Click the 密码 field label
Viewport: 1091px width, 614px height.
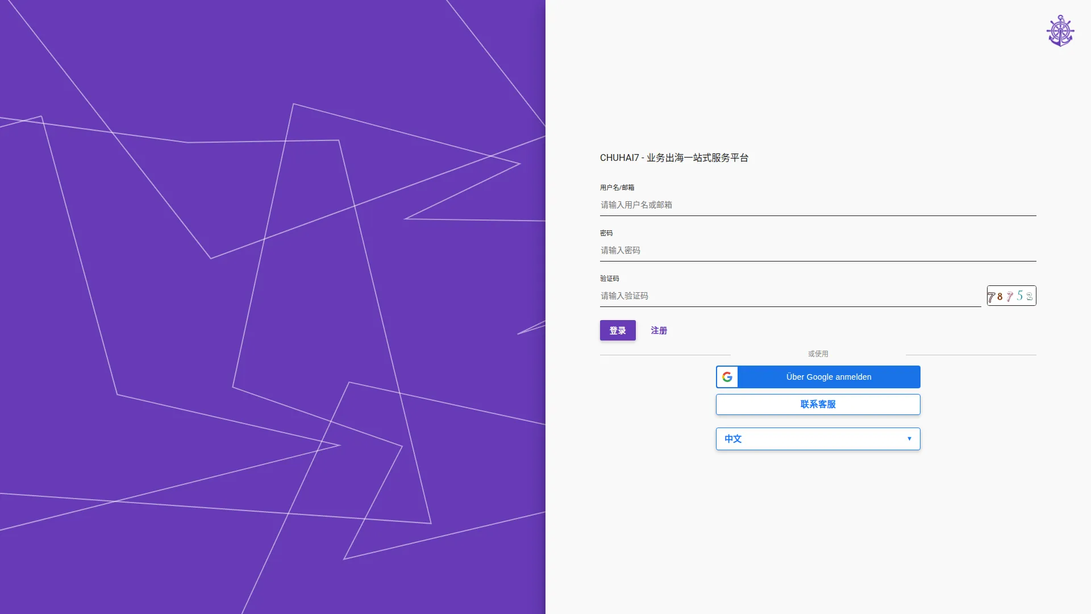pos(606,233)
